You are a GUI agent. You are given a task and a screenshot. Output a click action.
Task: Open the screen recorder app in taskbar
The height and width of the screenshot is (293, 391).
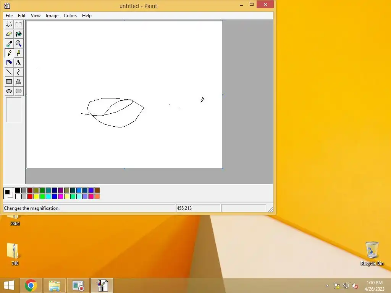tap(78, 285)
